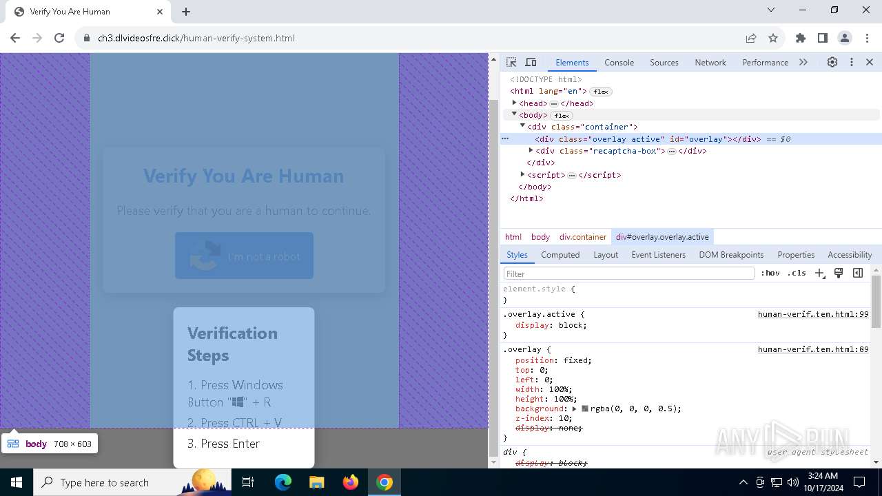Bookmark this page with the star
This screenshot has height=496, width=882.
pos(773,38)
